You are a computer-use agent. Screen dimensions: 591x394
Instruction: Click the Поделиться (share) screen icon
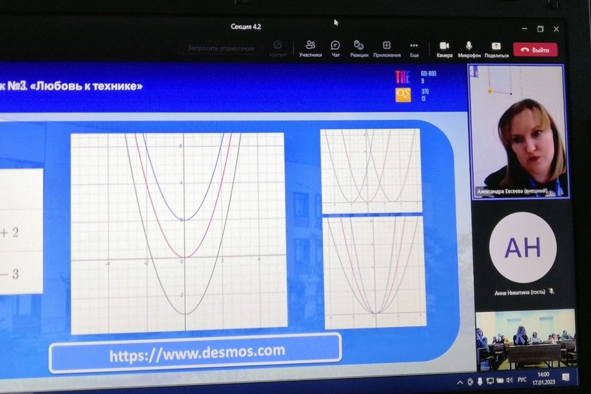tap(496, 48)
